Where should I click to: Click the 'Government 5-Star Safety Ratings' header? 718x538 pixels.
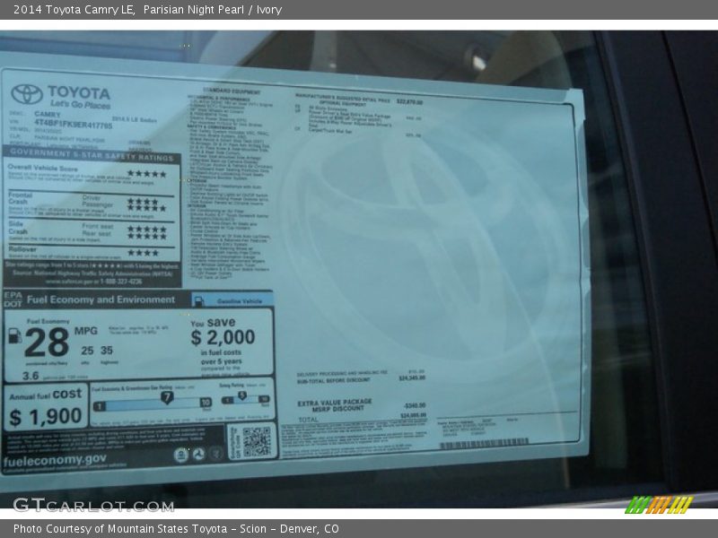point(92,154)
